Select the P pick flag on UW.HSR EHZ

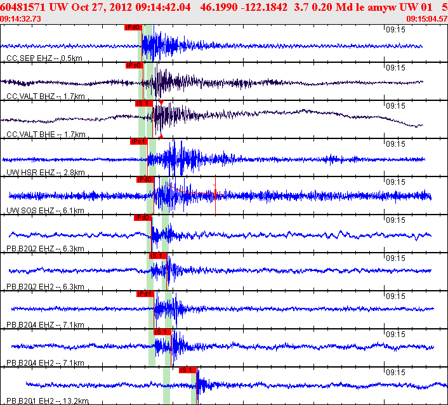138,142
